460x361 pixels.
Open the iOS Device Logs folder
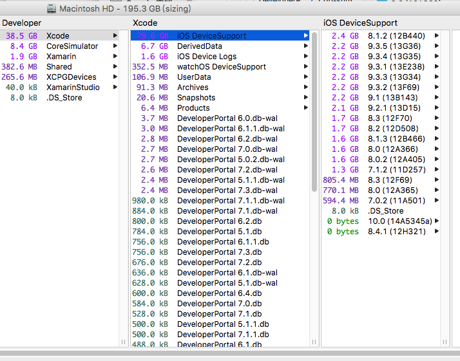206,57
